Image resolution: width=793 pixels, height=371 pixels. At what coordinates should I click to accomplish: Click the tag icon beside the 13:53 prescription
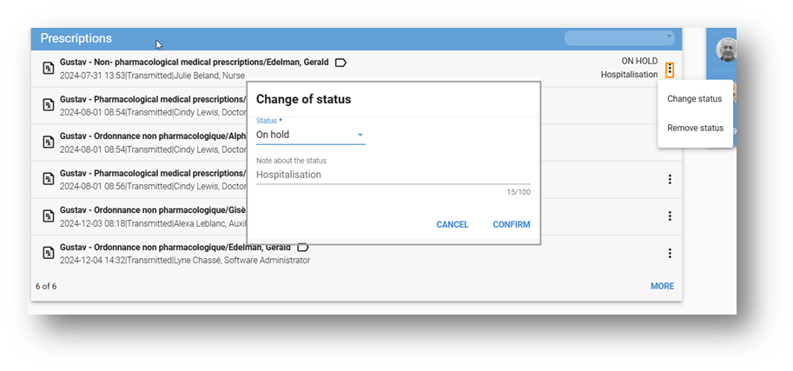click(x=341, y=63)
